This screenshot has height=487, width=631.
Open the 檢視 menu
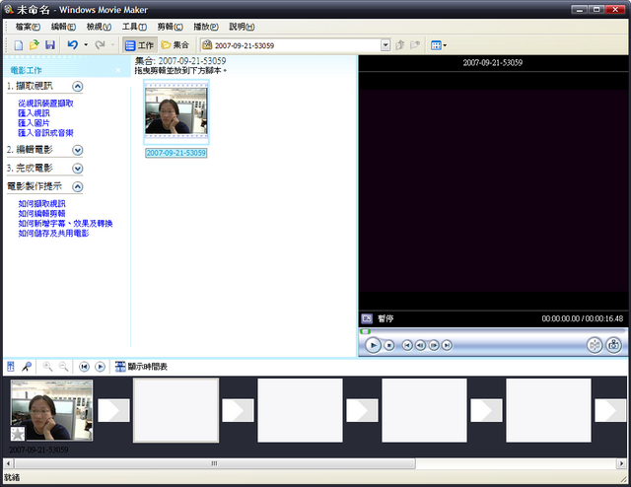click(x=99, y=27)
